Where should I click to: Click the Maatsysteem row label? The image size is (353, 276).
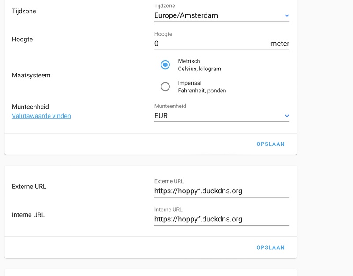click(x=31, y=75)
